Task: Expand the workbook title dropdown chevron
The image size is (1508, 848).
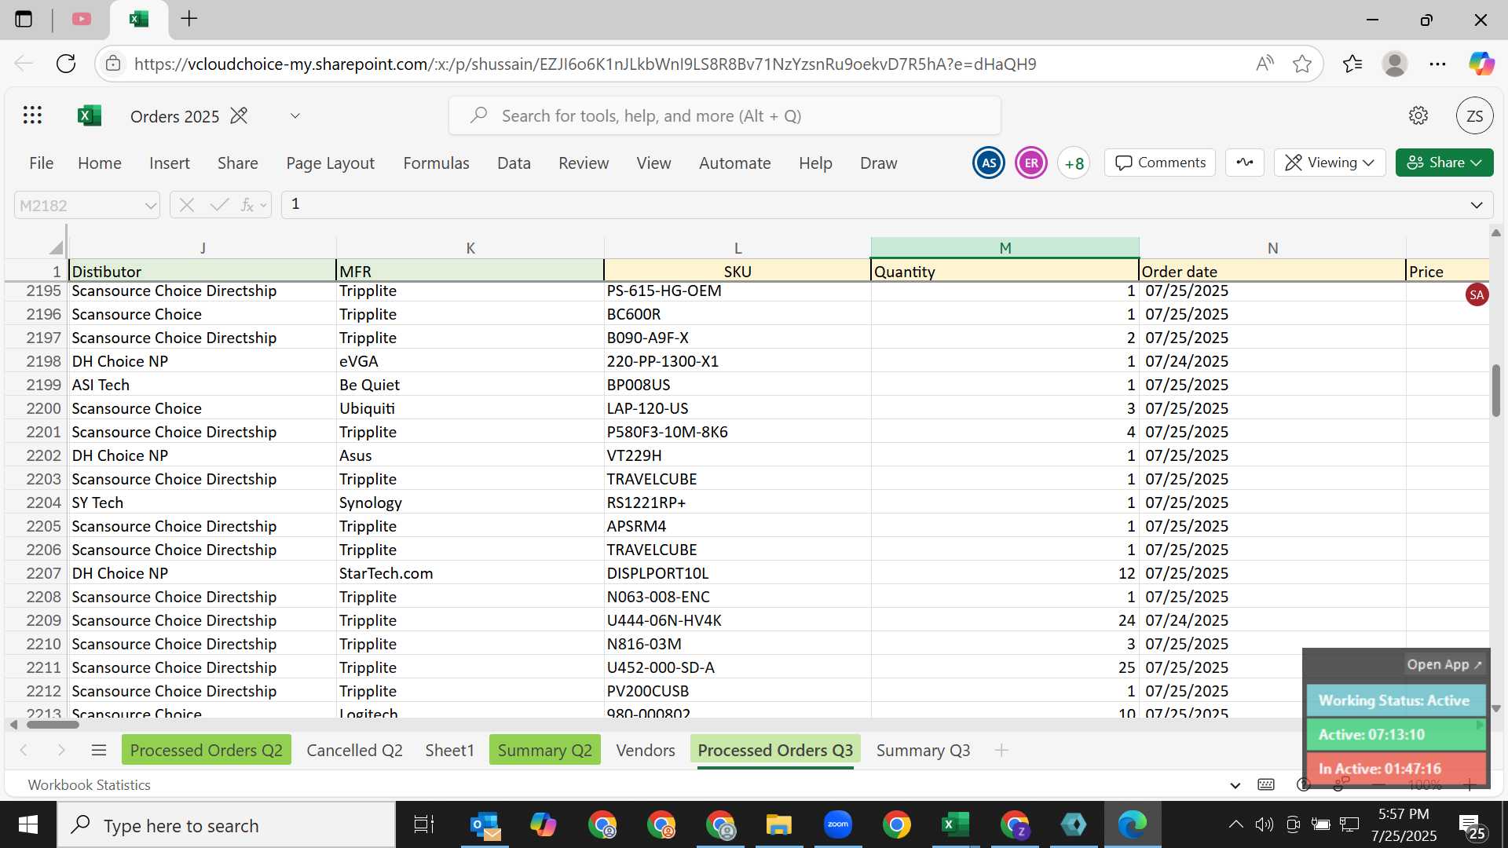Action: (x=295, y=115)
